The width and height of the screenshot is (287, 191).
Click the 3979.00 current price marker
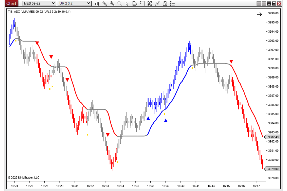click(x=273, y=169)
